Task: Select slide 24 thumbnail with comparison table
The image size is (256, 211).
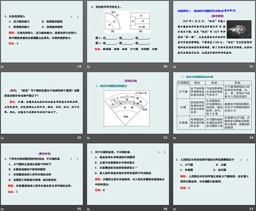Action: [x=214, y=103]
